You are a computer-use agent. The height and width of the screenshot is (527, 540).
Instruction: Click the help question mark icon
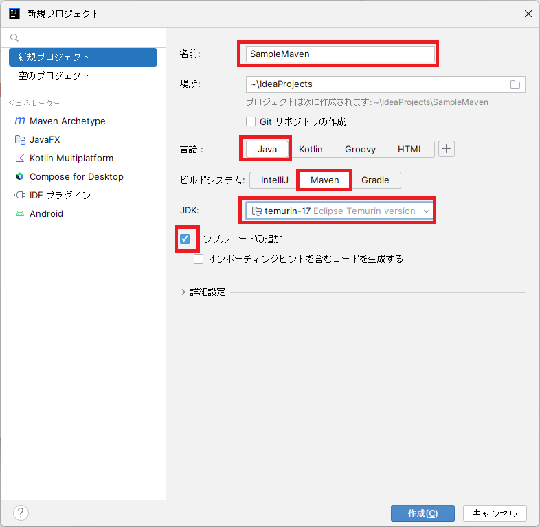21,513
